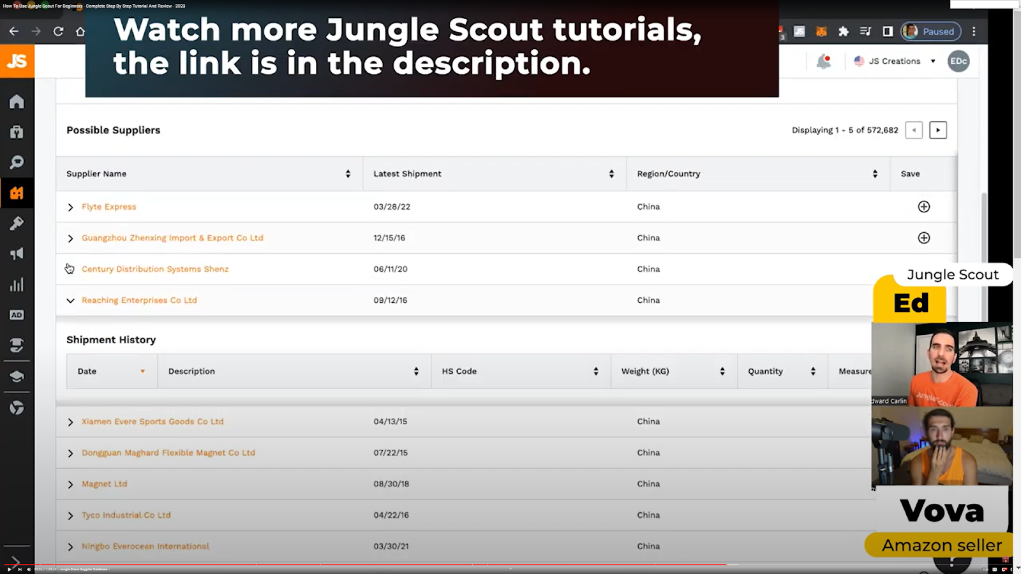The image size is (1021, 574).
Task: Open the Chrome logo icon in sidebar
Action: point(17,408)
